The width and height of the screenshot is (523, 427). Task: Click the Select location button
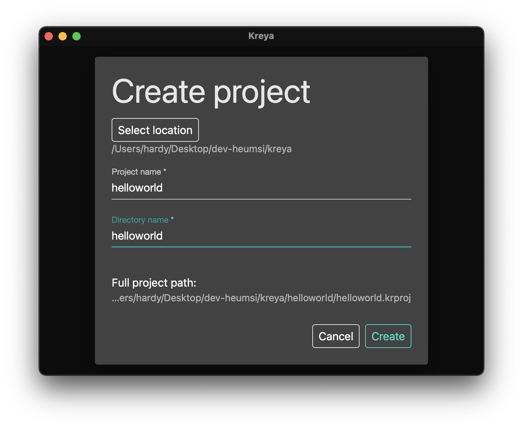[155, 130]
